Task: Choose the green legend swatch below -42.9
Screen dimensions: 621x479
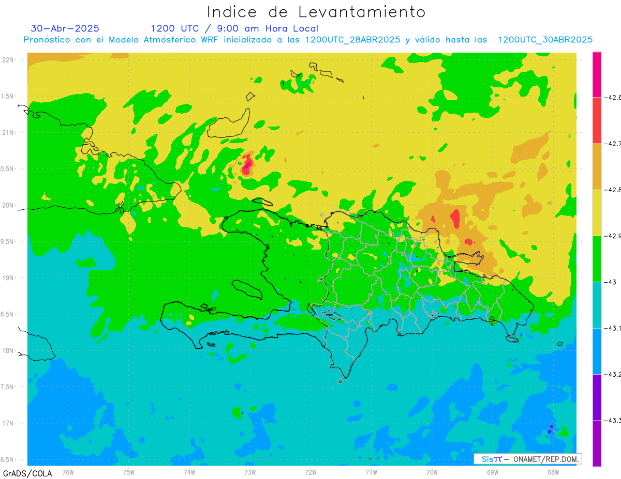Action: [x=597, y=258]
